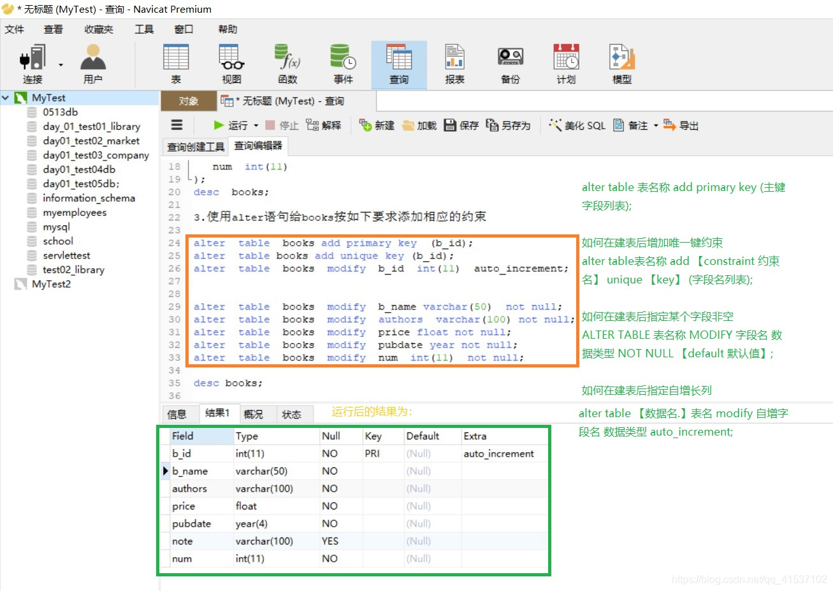
Task: Select the 报表 (Report) toolbar icon
Action: click(x=454, y=64)
